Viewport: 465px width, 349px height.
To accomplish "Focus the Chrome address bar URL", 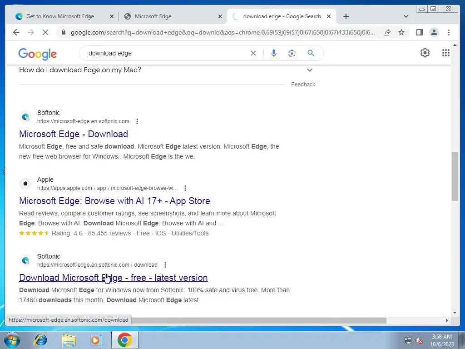I will coord(223,32).
